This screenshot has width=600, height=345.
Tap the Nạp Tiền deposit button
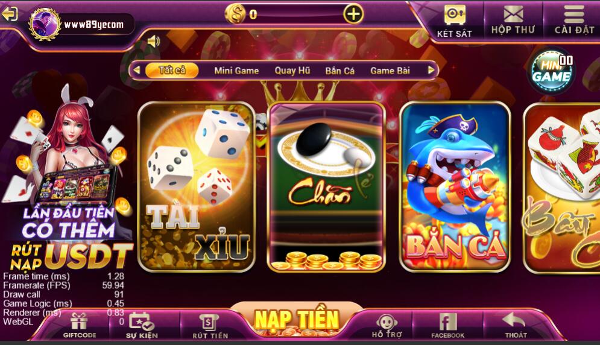pyautogui.click(x=297, y=320)
